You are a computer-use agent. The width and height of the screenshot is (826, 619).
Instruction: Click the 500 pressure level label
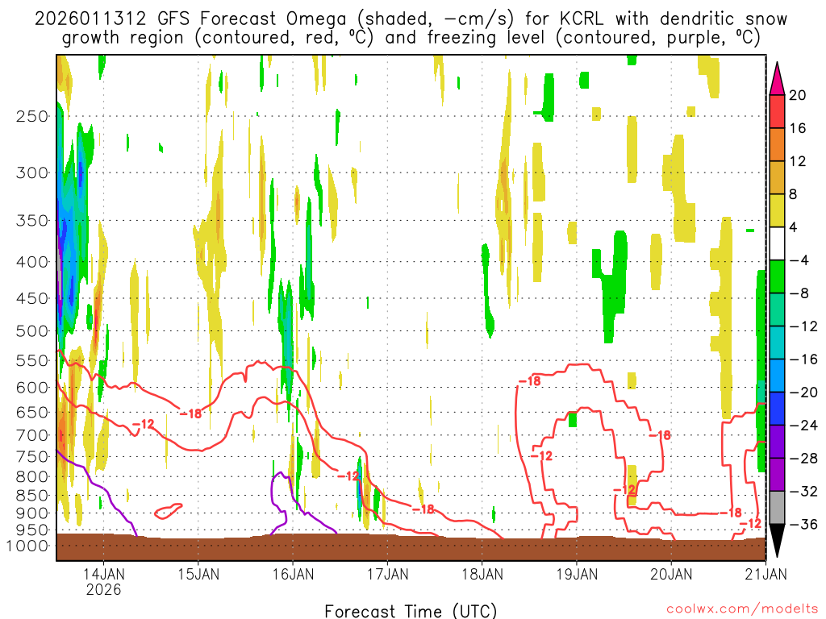32,331
